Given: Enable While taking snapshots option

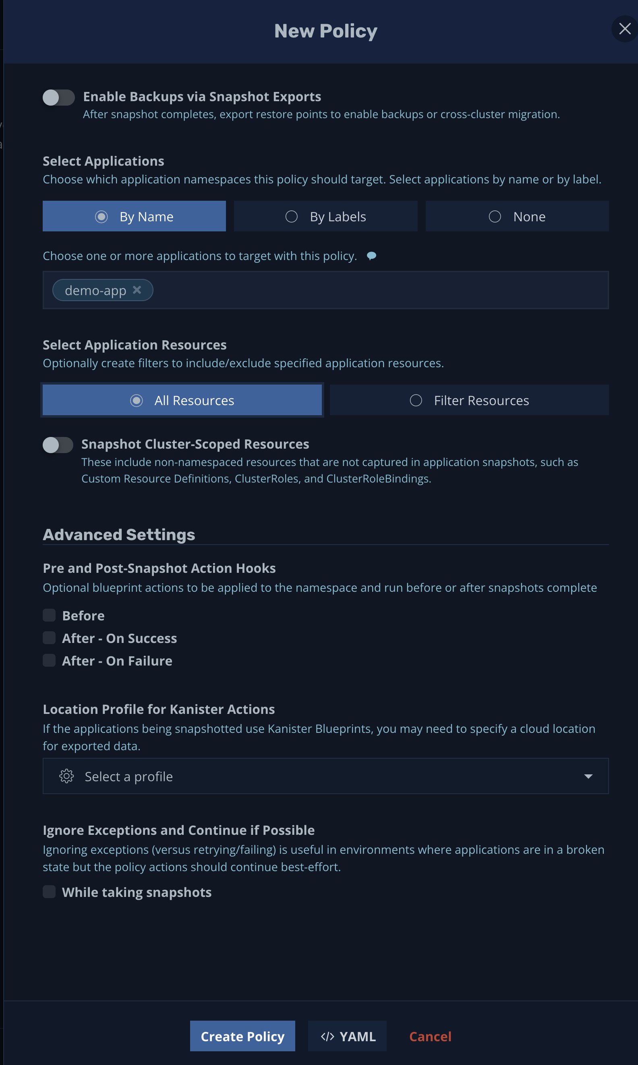Looking at the screenshot, I should tap(49, 892).
